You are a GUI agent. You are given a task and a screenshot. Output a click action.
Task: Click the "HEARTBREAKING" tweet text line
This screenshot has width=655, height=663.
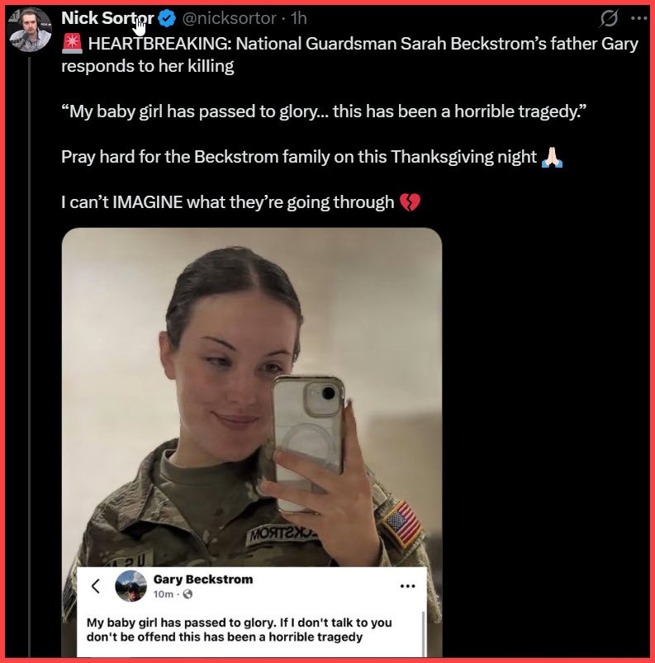coord(350,54)
